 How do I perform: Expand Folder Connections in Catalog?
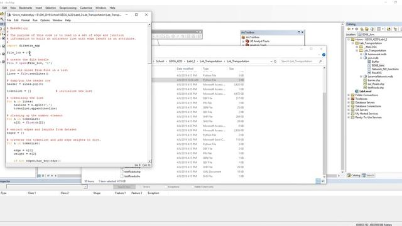(349, 95)
